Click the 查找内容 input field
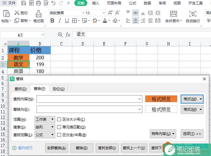Image resolution: width=211 pixels, height=156 pixels. click(89, 99)
